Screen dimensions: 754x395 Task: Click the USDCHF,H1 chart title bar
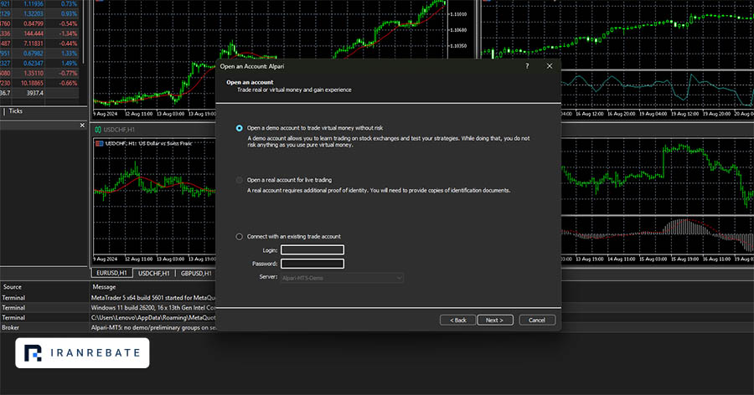point(154,129)
